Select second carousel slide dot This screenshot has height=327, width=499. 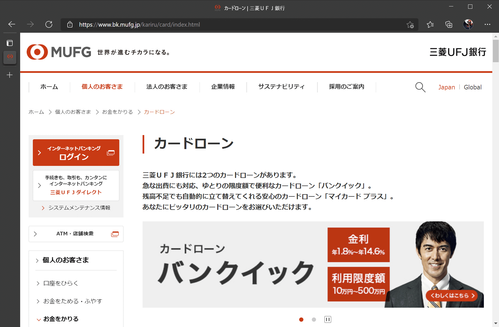point(314,319)
